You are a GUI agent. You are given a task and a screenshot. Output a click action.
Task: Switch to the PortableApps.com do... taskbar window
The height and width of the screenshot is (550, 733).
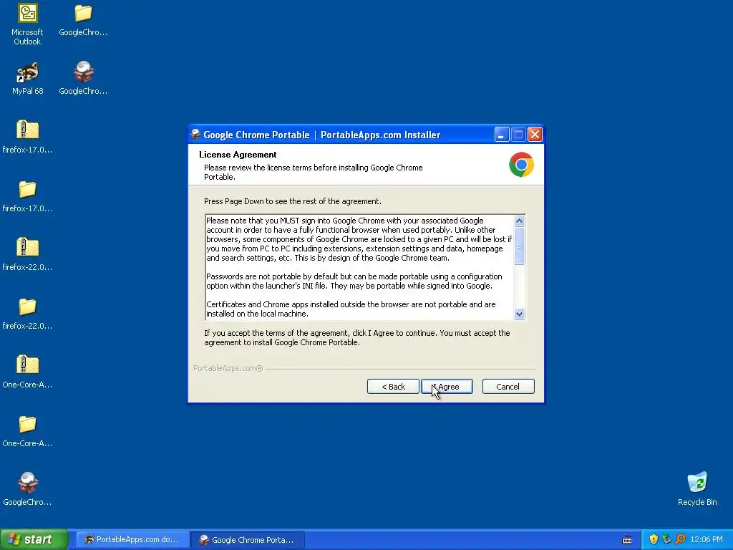click(x=132, y=539)
